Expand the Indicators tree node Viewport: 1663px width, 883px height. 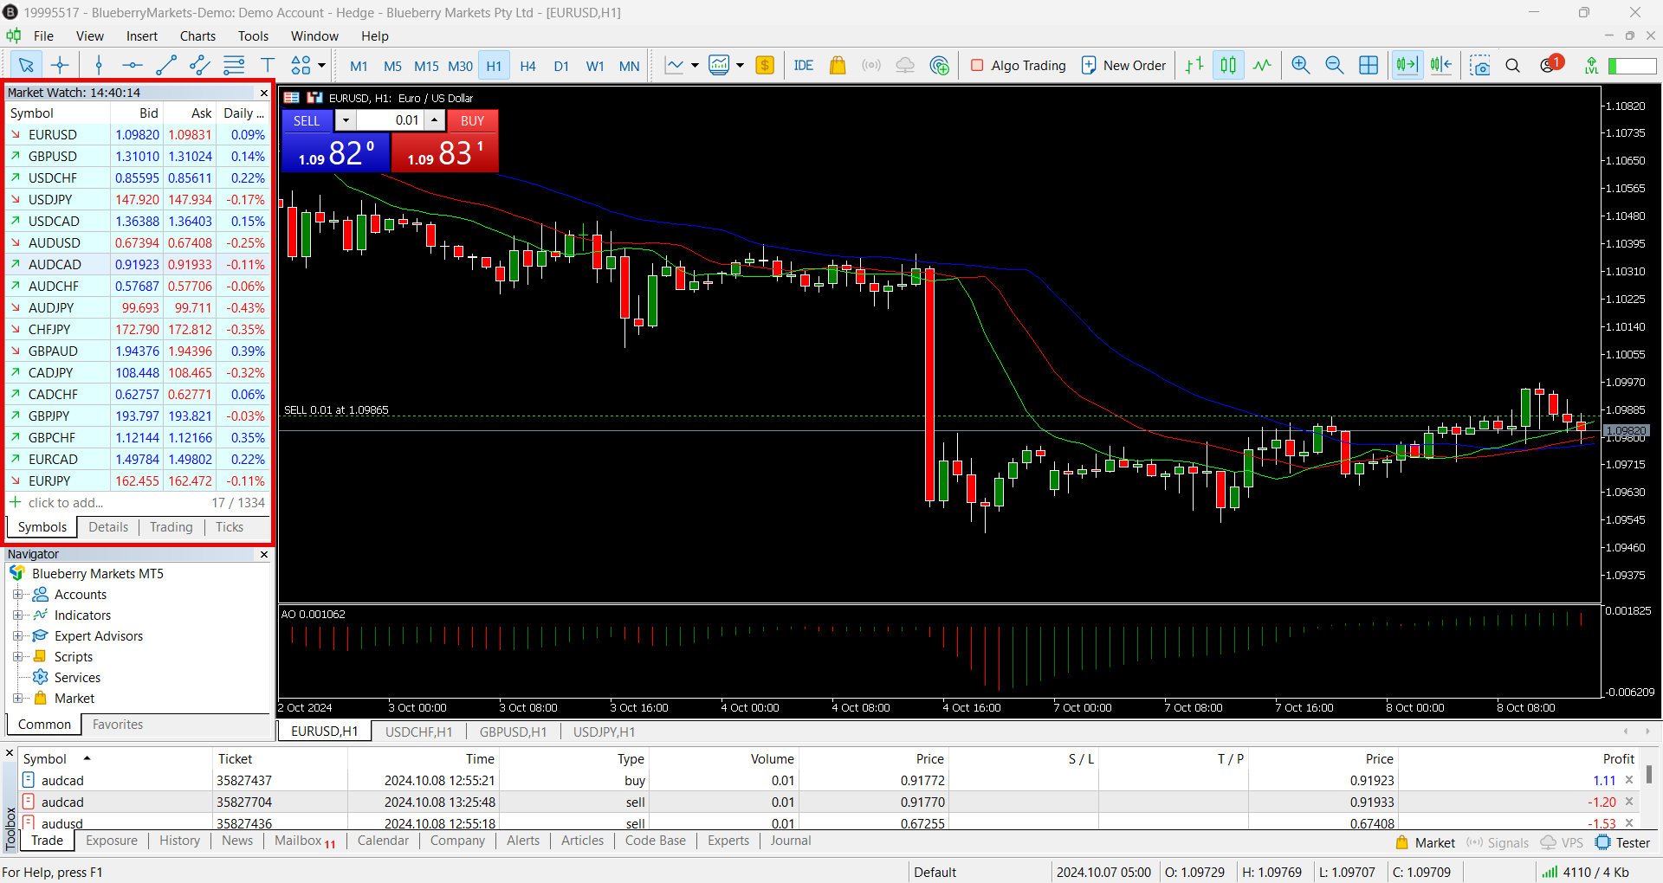point(17,616)
